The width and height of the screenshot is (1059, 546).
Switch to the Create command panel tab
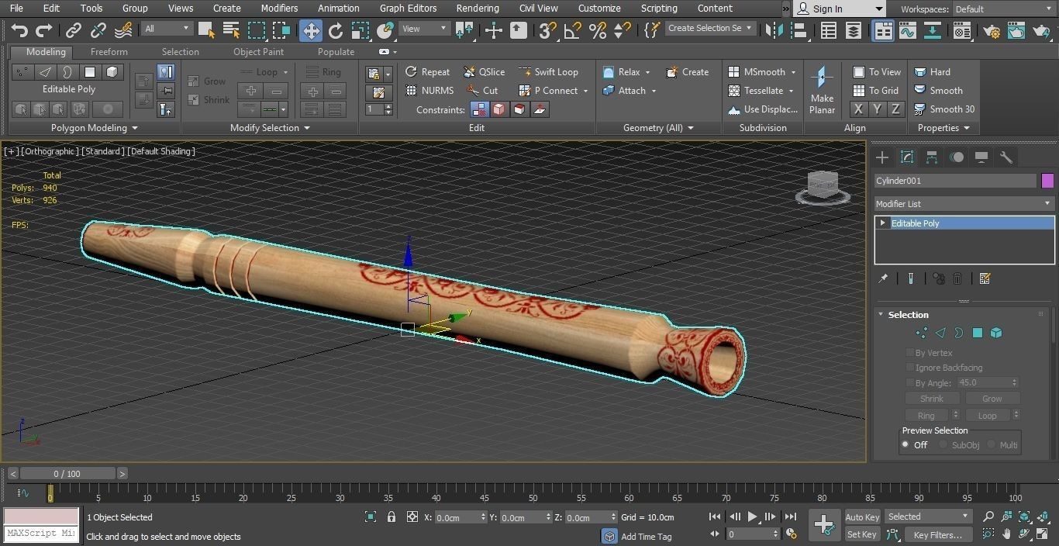tap(882, 157)
